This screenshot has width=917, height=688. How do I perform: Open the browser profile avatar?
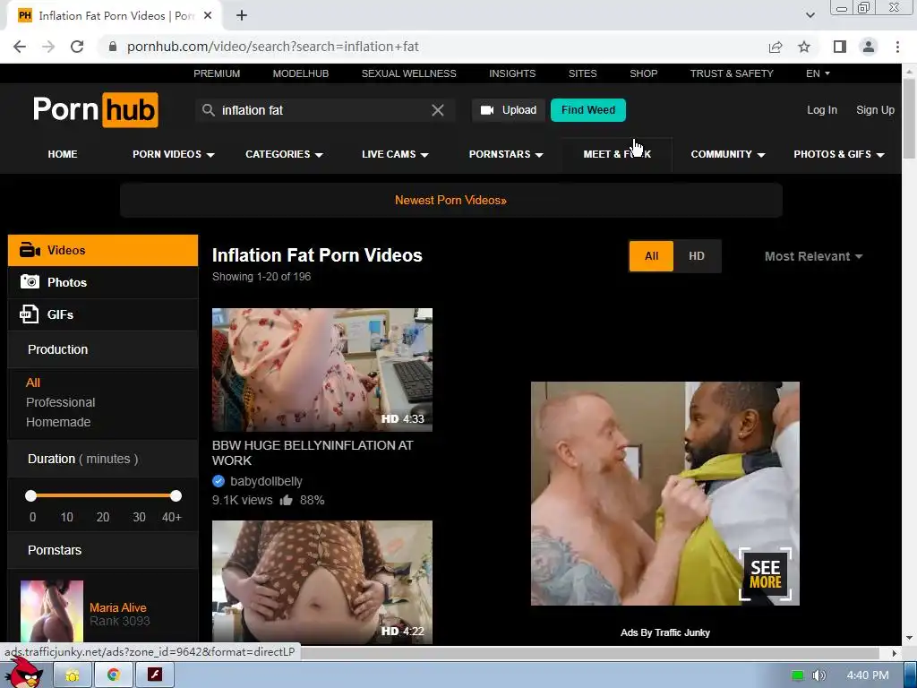point(869,47)
